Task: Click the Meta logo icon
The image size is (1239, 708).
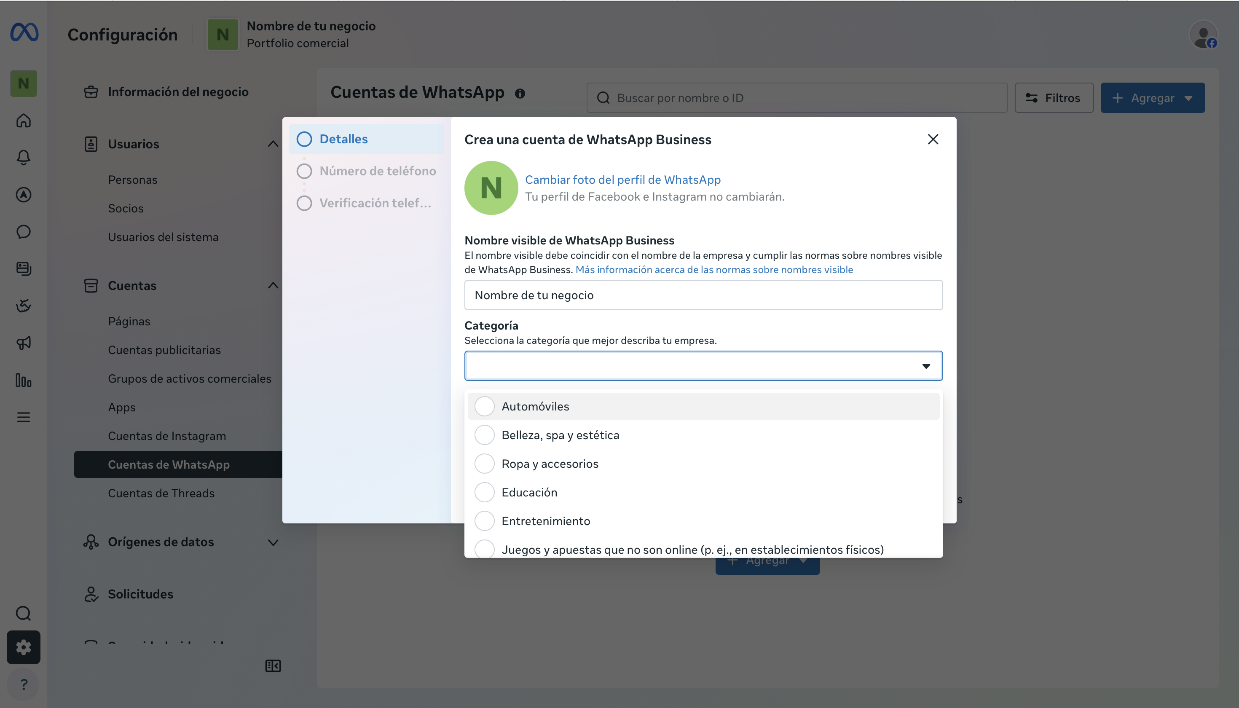Action: tap(24, 32)
